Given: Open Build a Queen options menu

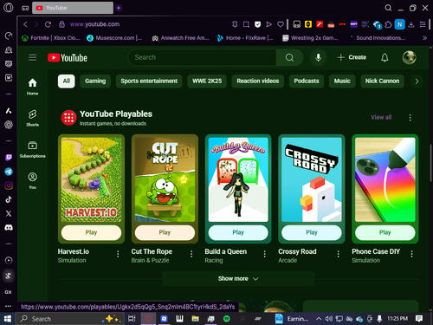Looking at the screenshot, I should [264, 254].
